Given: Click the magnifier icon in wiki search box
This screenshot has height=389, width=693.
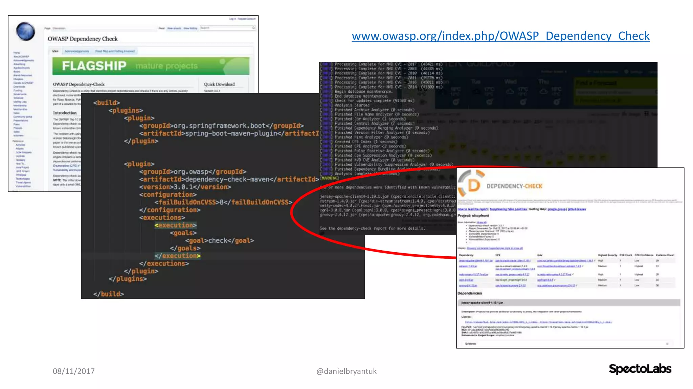Looking at the screenshot, I should (x=253, y=28).
